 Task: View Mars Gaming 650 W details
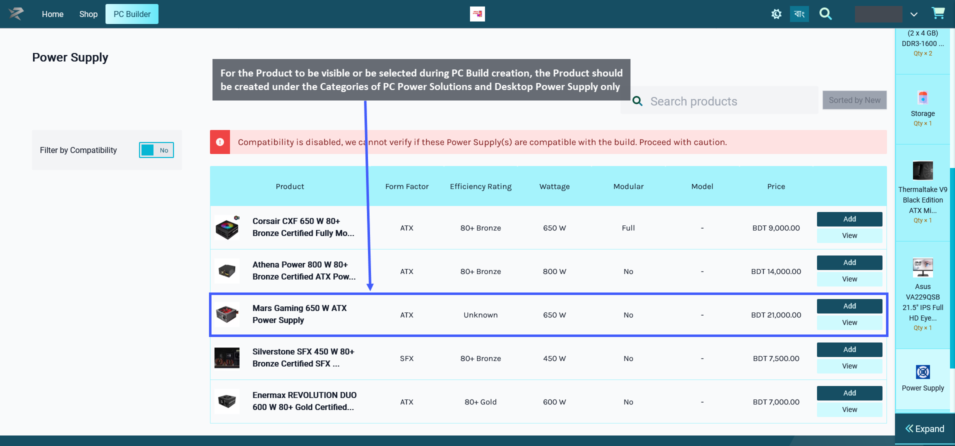point(849,322)
